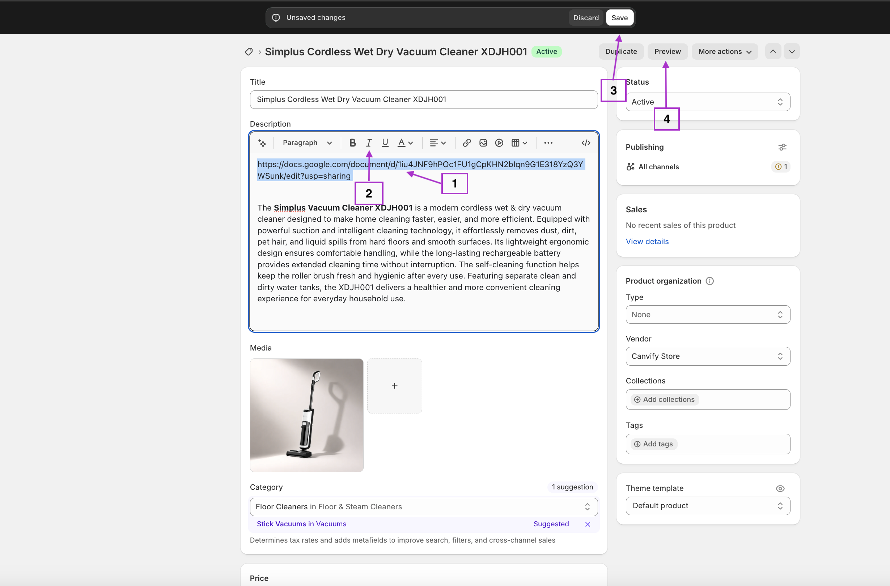Toggle italic formatting in description toolbar

click(369, 143)
